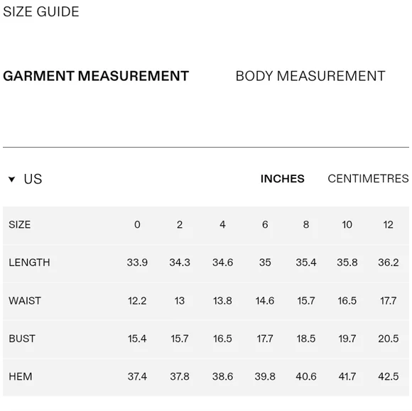
Task: Click the Hem row label
Action: [x=21, y=377]
